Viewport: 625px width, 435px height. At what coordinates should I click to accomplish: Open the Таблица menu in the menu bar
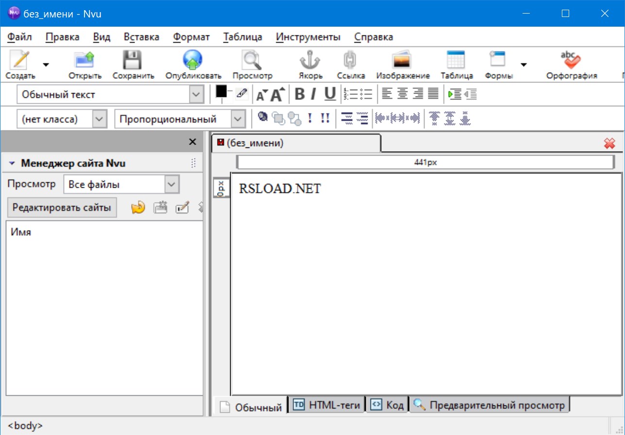tap(242, 37)
